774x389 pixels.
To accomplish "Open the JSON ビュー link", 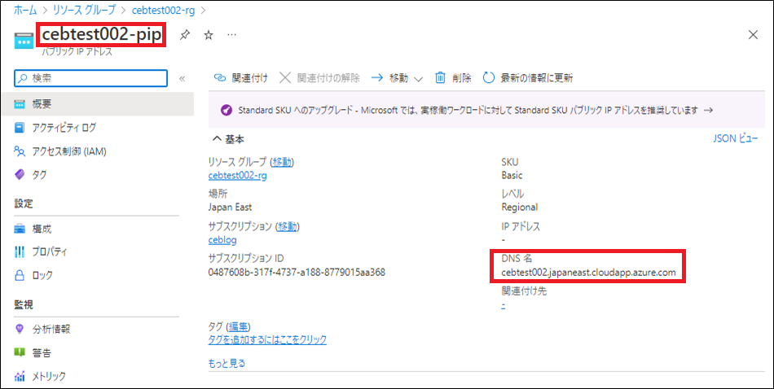I will pos(735,139).
